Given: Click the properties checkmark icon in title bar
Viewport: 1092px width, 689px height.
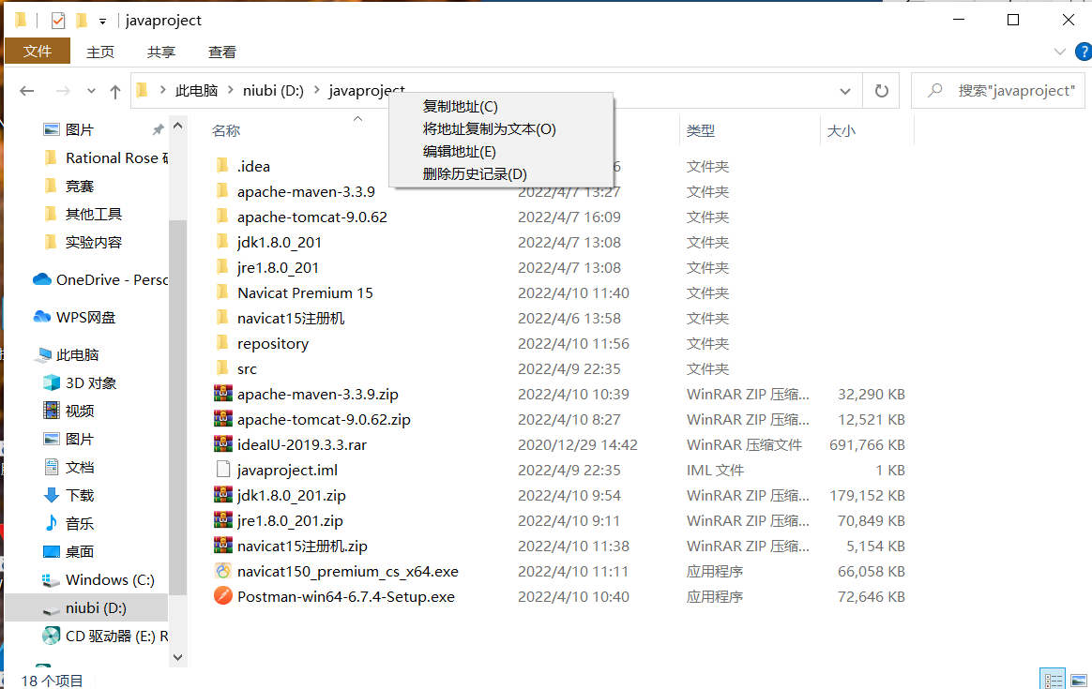Looking at the screenshot, I should pyautogui.click(x=58, y=21).
